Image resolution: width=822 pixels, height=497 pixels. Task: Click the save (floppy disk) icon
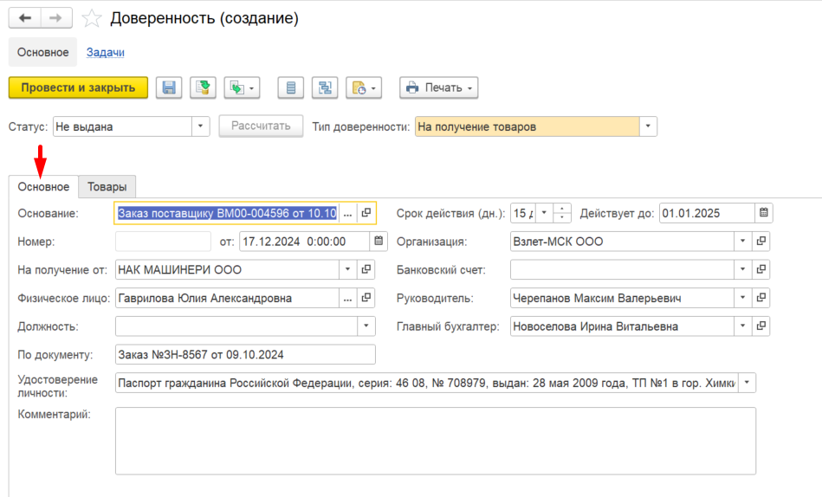pos(169,87)
